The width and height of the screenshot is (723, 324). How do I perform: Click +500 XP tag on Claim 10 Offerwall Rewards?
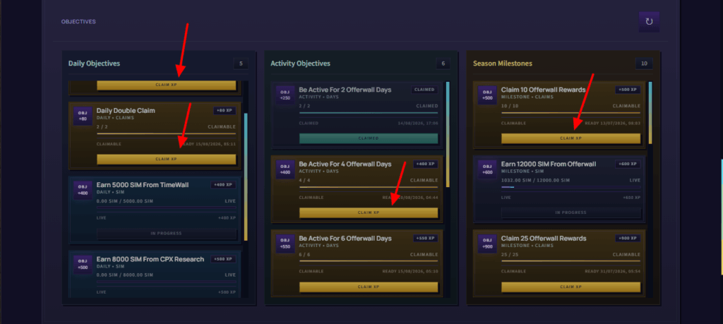pyautogui.click(x=628, y=90)
